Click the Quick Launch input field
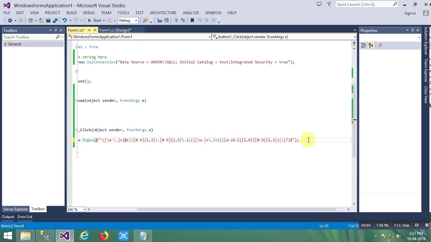This screenshot has height=242, width=431. pos(364,4)
